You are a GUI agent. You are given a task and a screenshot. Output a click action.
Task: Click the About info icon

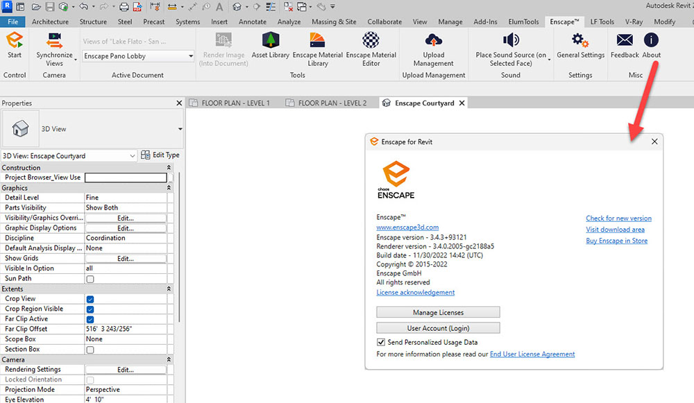click(x=651, y=40)
